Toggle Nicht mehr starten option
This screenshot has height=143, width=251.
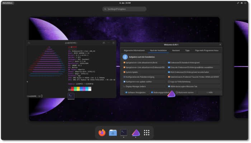tap(185, 92)
